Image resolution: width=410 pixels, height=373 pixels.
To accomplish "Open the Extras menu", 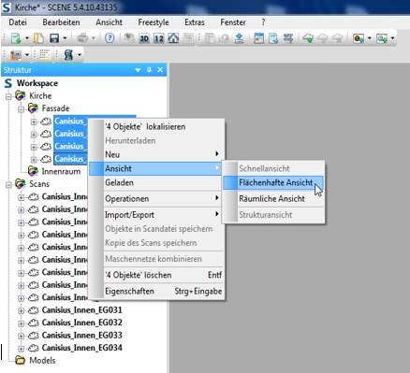I will coord(195,22).
